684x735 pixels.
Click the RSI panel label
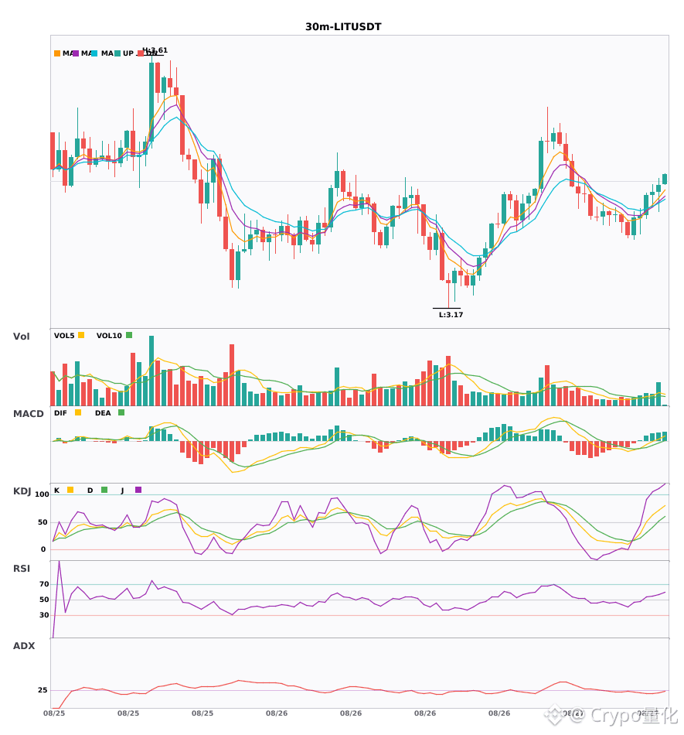point(21,569)
